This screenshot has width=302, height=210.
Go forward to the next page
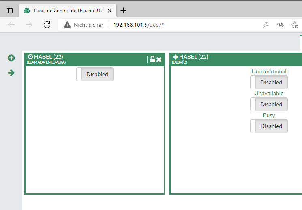tap(29, 25)
